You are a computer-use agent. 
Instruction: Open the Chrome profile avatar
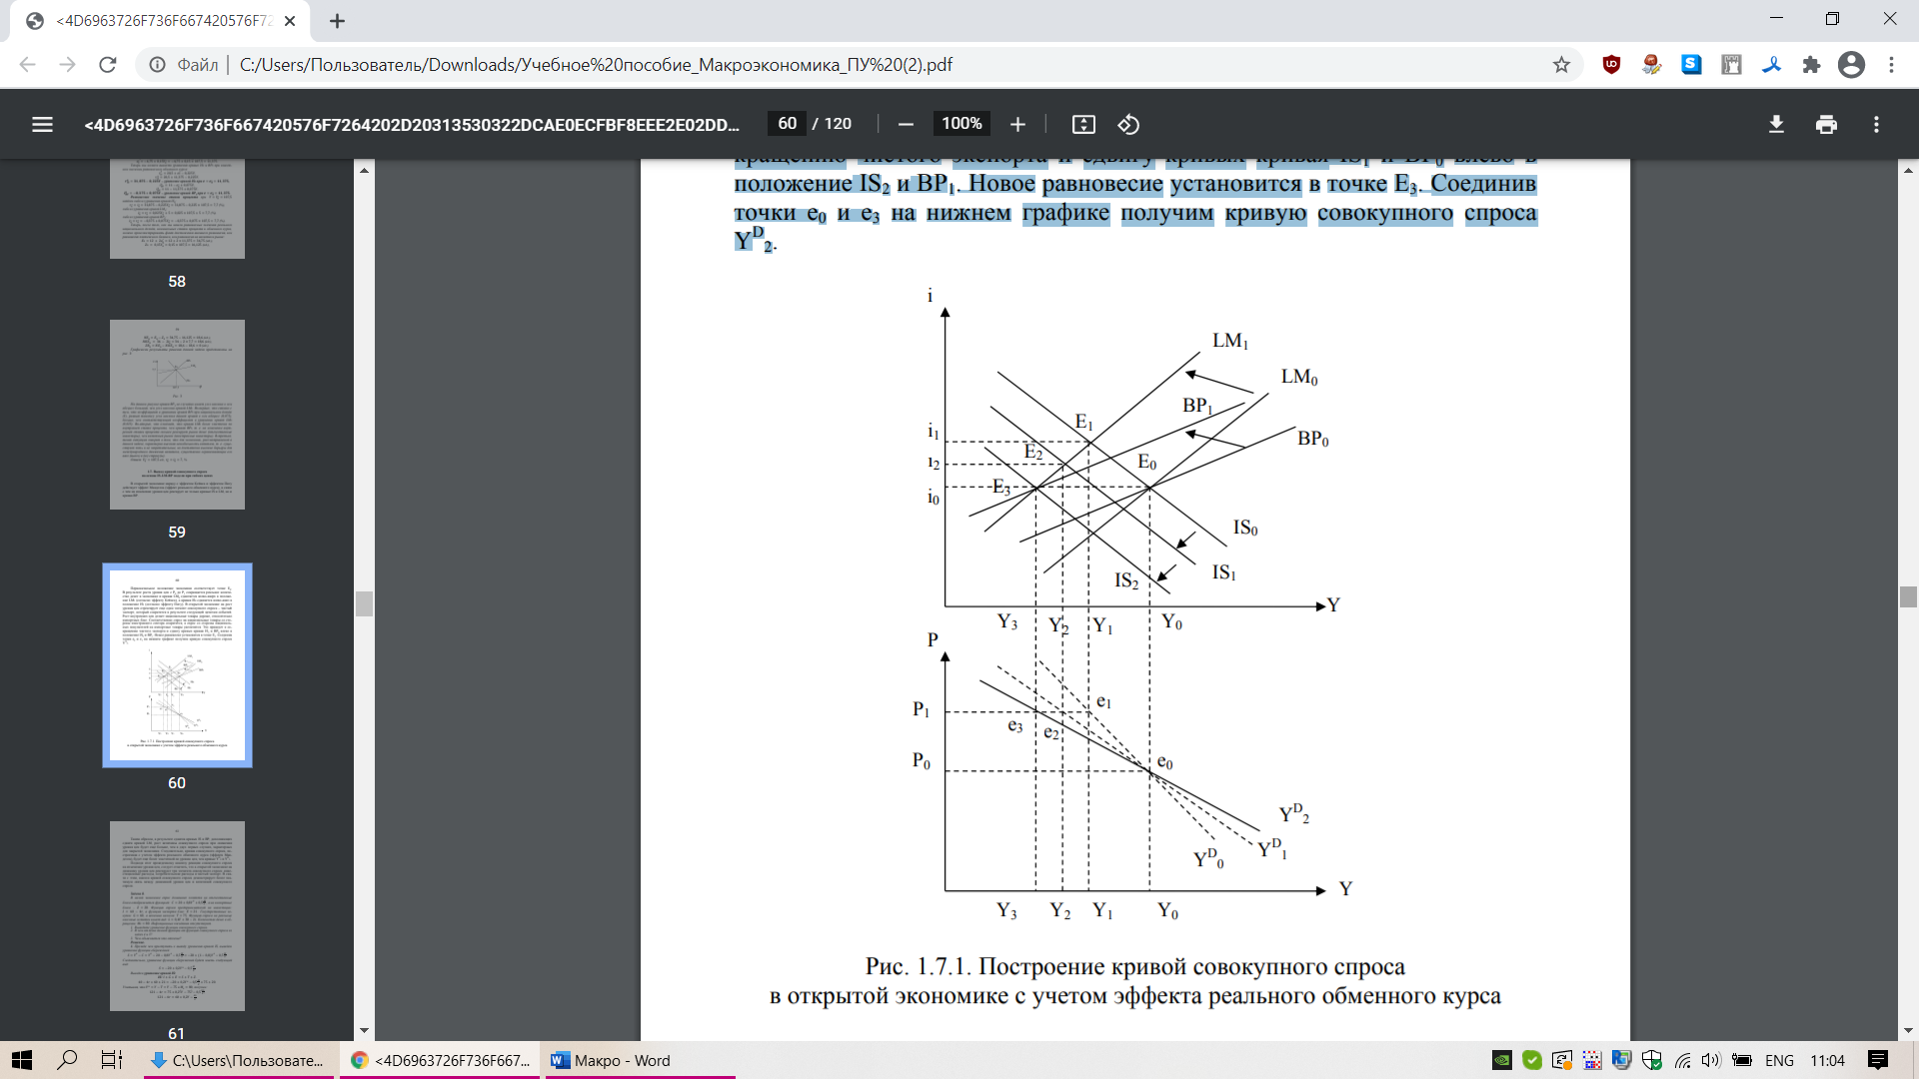point(1851,65)
